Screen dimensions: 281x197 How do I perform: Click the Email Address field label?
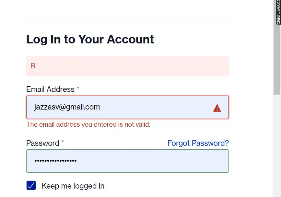(50, 89)
